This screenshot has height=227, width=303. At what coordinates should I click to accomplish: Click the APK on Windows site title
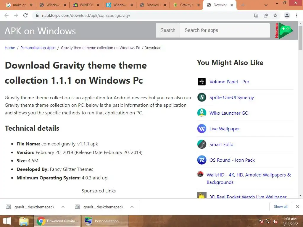point(40,31)
